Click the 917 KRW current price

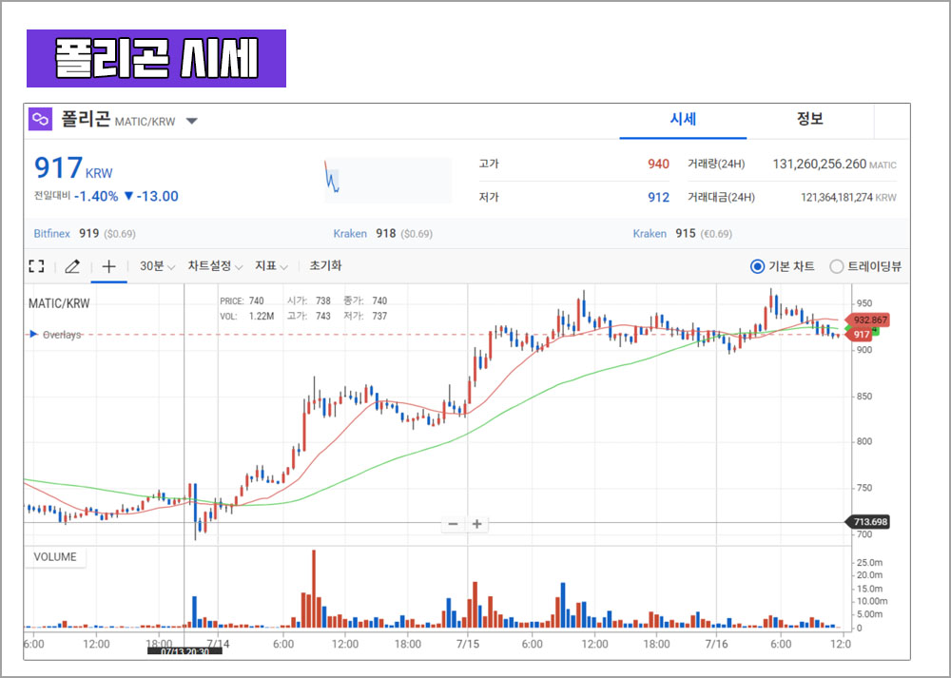(x=73, y=168)
